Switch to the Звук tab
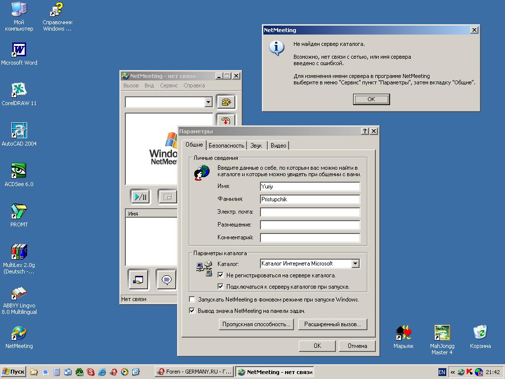Screen dimensions: 505x379 coord(256,146)
